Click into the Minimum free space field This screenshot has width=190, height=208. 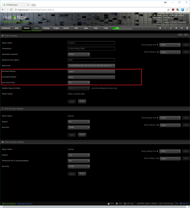point(91,60)
